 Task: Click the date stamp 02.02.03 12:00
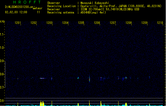(x=16, y=12)
